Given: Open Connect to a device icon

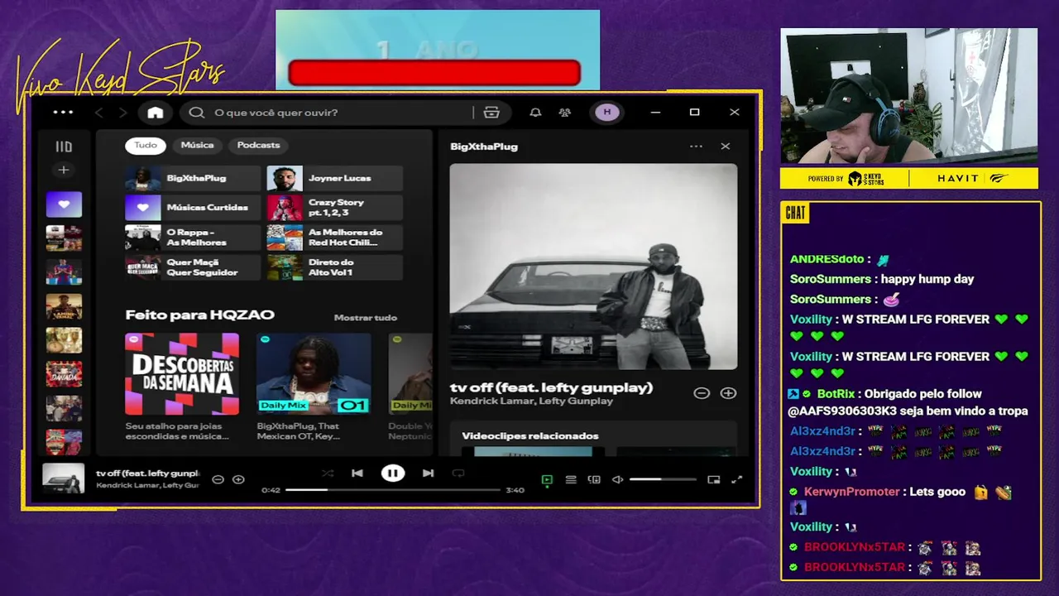Looking at the screenshot, I should [594, 479].
